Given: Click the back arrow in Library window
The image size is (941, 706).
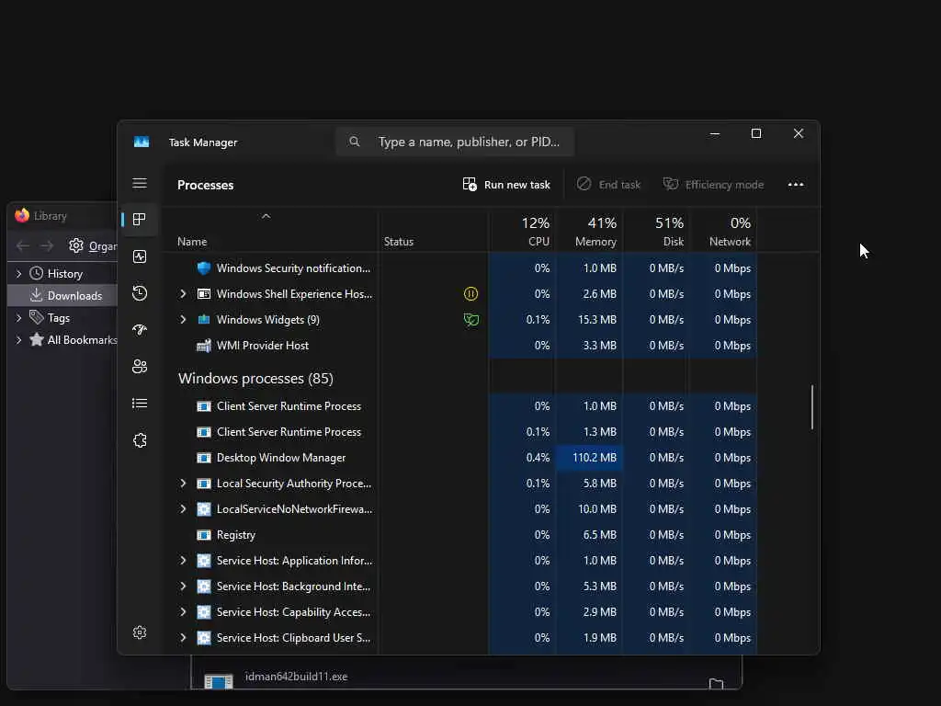Looking at the screenshot, I should coord(23,245).
